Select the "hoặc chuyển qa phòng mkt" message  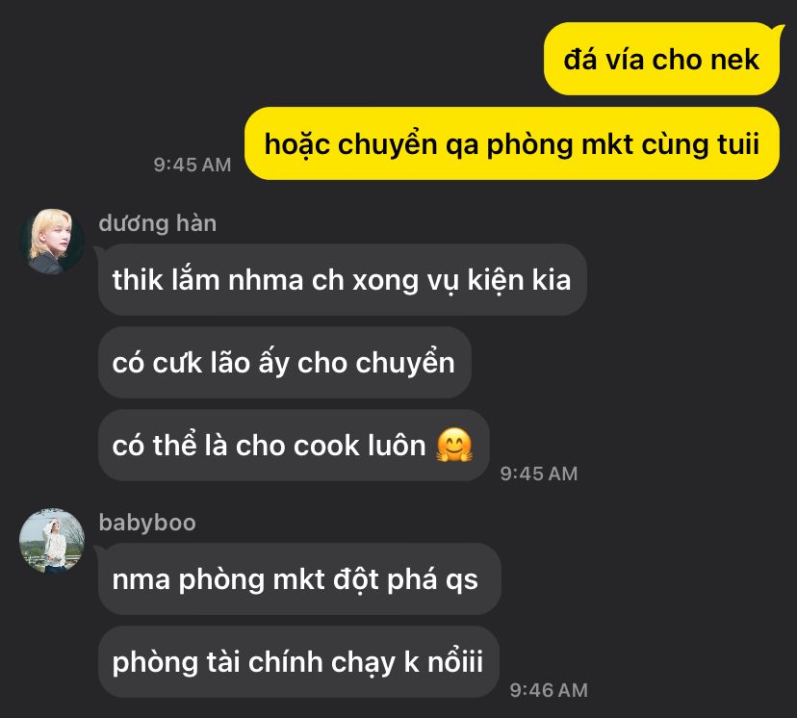point(512,143)
